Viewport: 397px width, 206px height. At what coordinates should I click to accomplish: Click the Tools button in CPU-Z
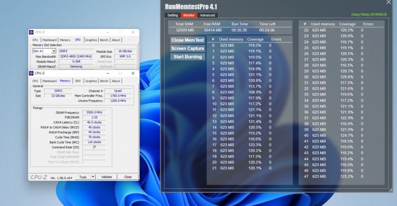click(x=83, y=177)
